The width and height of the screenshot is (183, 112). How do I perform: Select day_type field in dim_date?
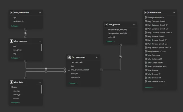pos(17,91)
